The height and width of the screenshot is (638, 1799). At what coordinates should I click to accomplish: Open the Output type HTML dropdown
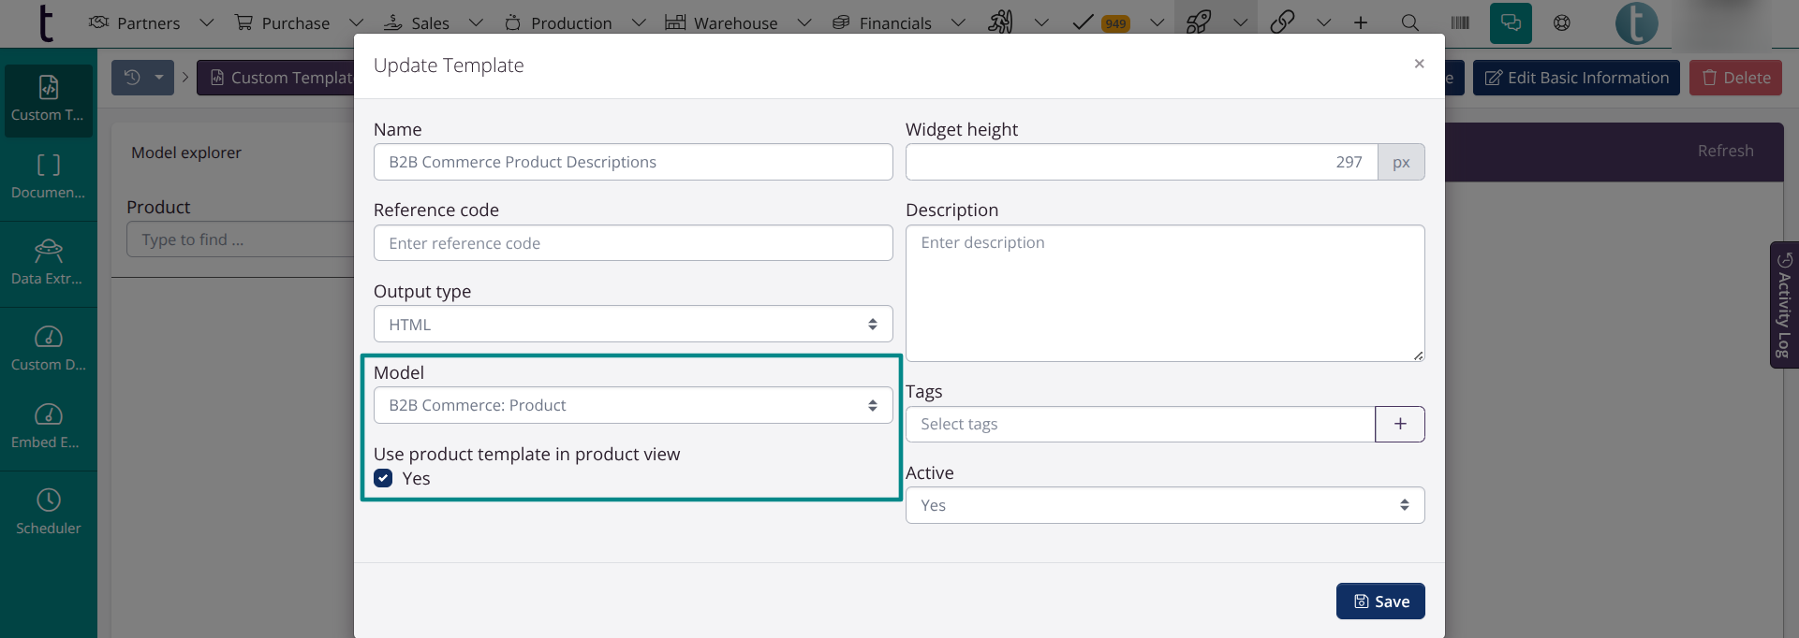pos(633,324)
